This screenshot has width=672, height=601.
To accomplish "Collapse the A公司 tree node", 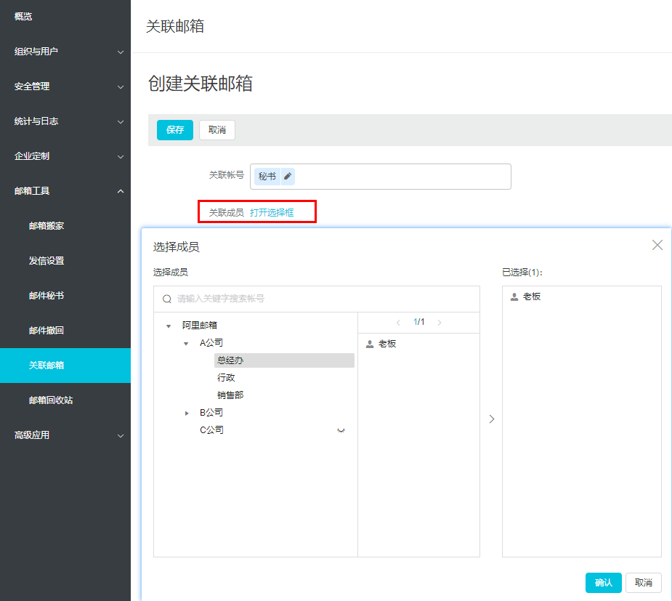I will (x=186, y=343).
